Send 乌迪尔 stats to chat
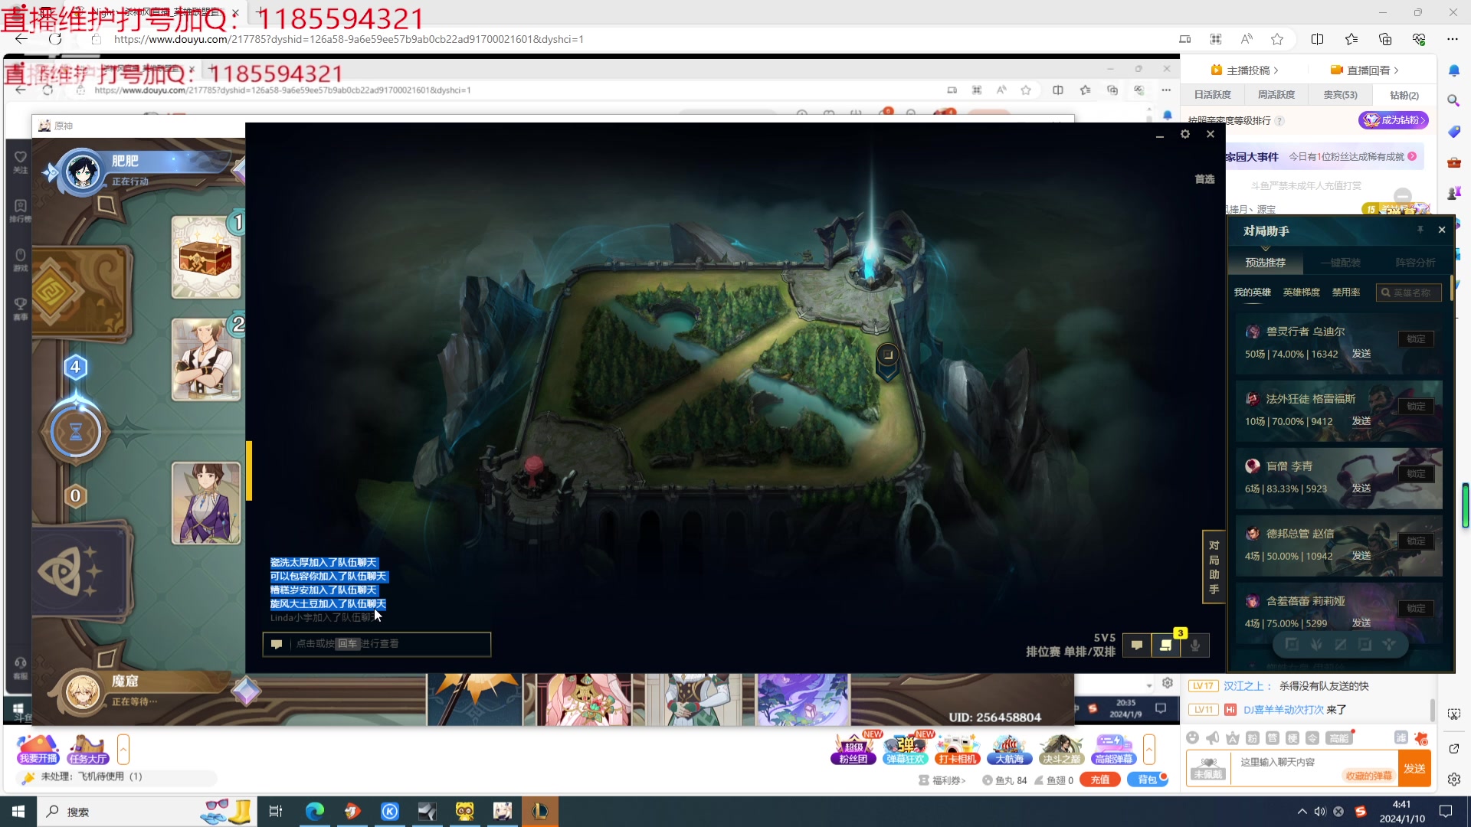Screen dimensions: 1471x827 1361,354
